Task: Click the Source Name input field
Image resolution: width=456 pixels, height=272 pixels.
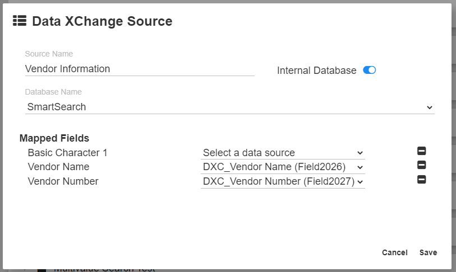Action: click(x=140, y=69)
